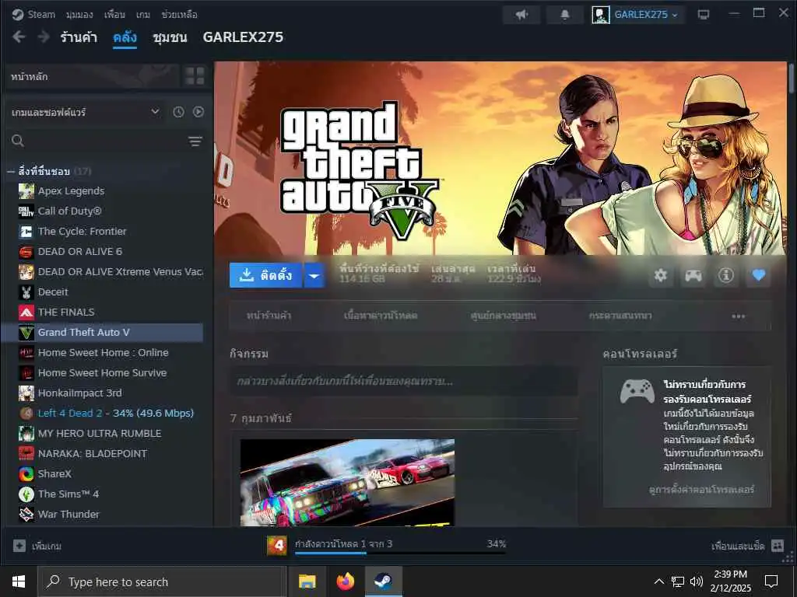
Task: Click the Call of Duty game icon
Action: (26, 211)
